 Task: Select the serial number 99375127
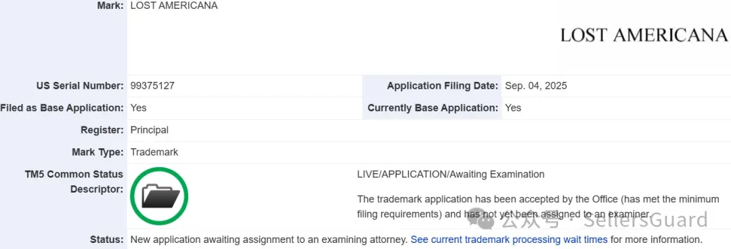point(152,86)
